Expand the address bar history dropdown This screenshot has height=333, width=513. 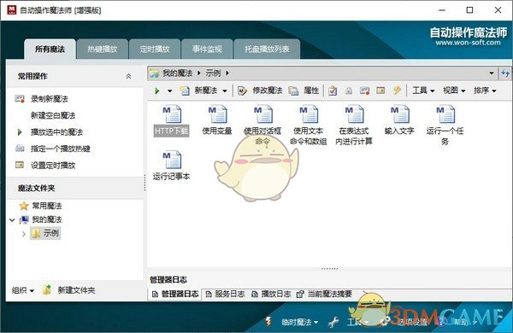pos(492,73)
